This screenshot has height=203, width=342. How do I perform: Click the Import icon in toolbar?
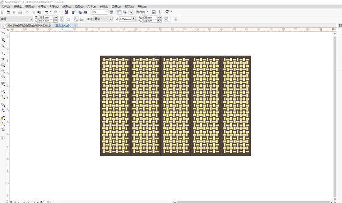[x=74, y=12]
